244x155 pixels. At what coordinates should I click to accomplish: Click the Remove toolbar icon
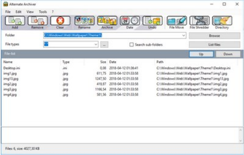[36, 22]
